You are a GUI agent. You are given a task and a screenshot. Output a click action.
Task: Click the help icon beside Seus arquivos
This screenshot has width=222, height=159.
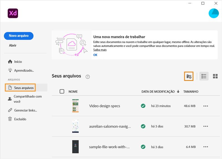88,77
